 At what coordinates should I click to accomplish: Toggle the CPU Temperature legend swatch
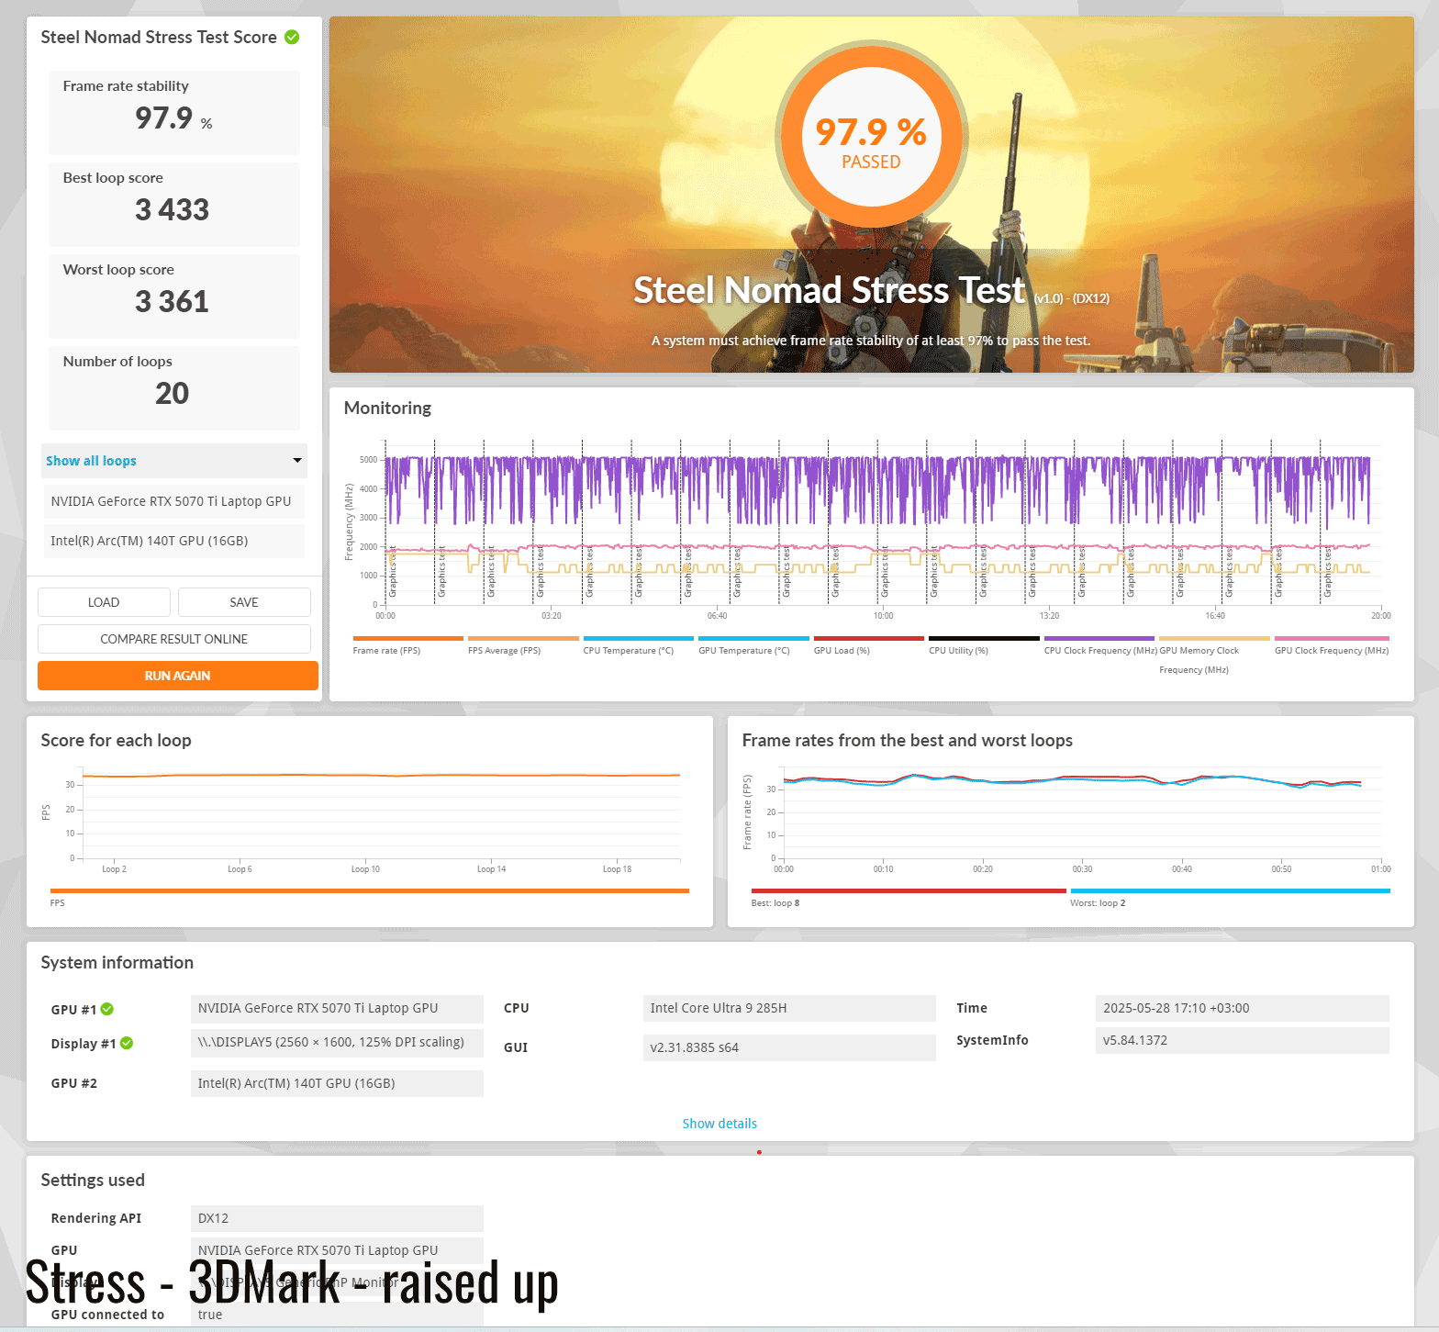point(639,638)
